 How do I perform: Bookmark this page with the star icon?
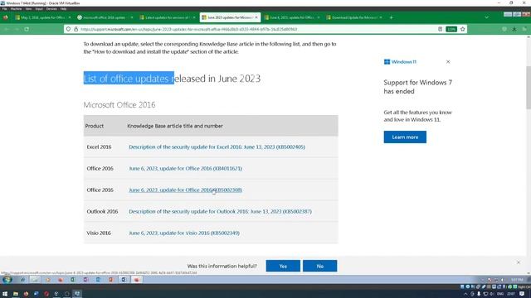[x=463, y=29]
